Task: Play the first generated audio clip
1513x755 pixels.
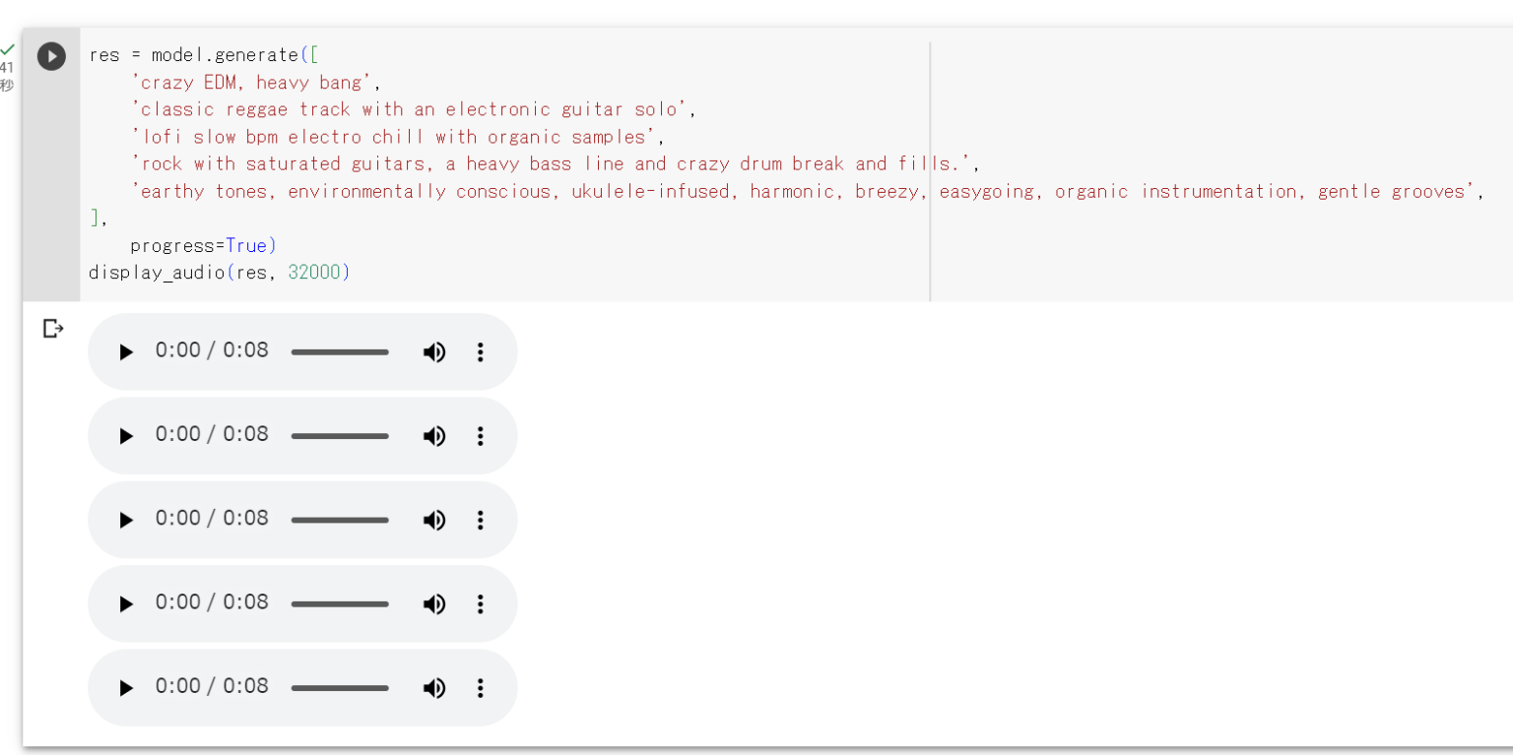Action: click(125, 352)
